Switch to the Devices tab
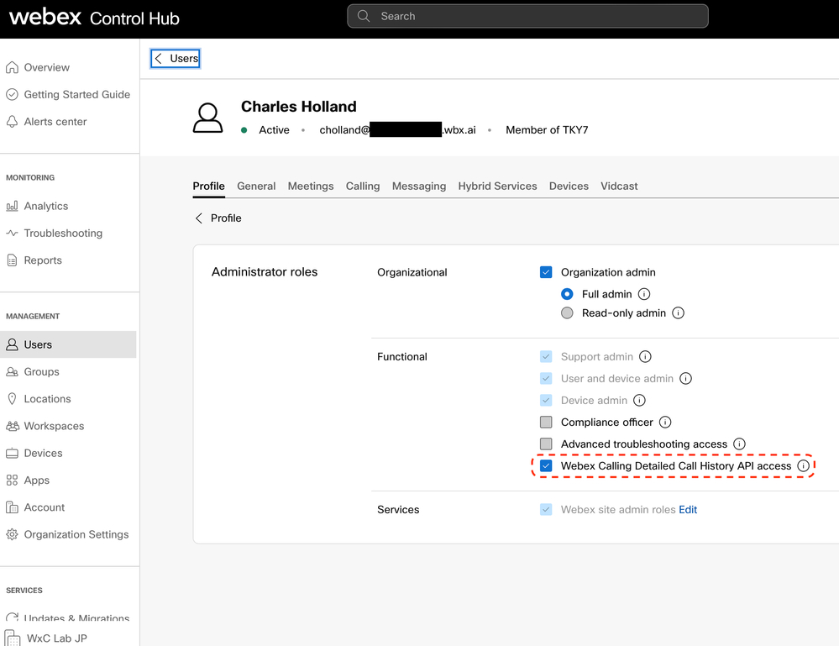The height and width of the screenshot is (646, 839). pyautogui.click(x=569, y=186)
